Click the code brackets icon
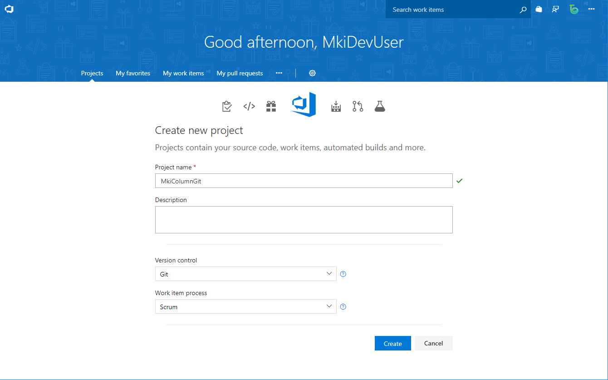The height and width of the screenshot is (380, 608). 249,106
